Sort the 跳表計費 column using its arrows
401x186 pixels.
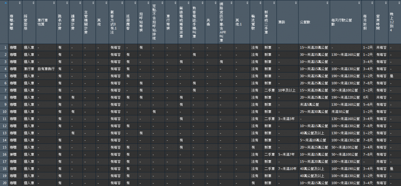[x=67, y=3]
